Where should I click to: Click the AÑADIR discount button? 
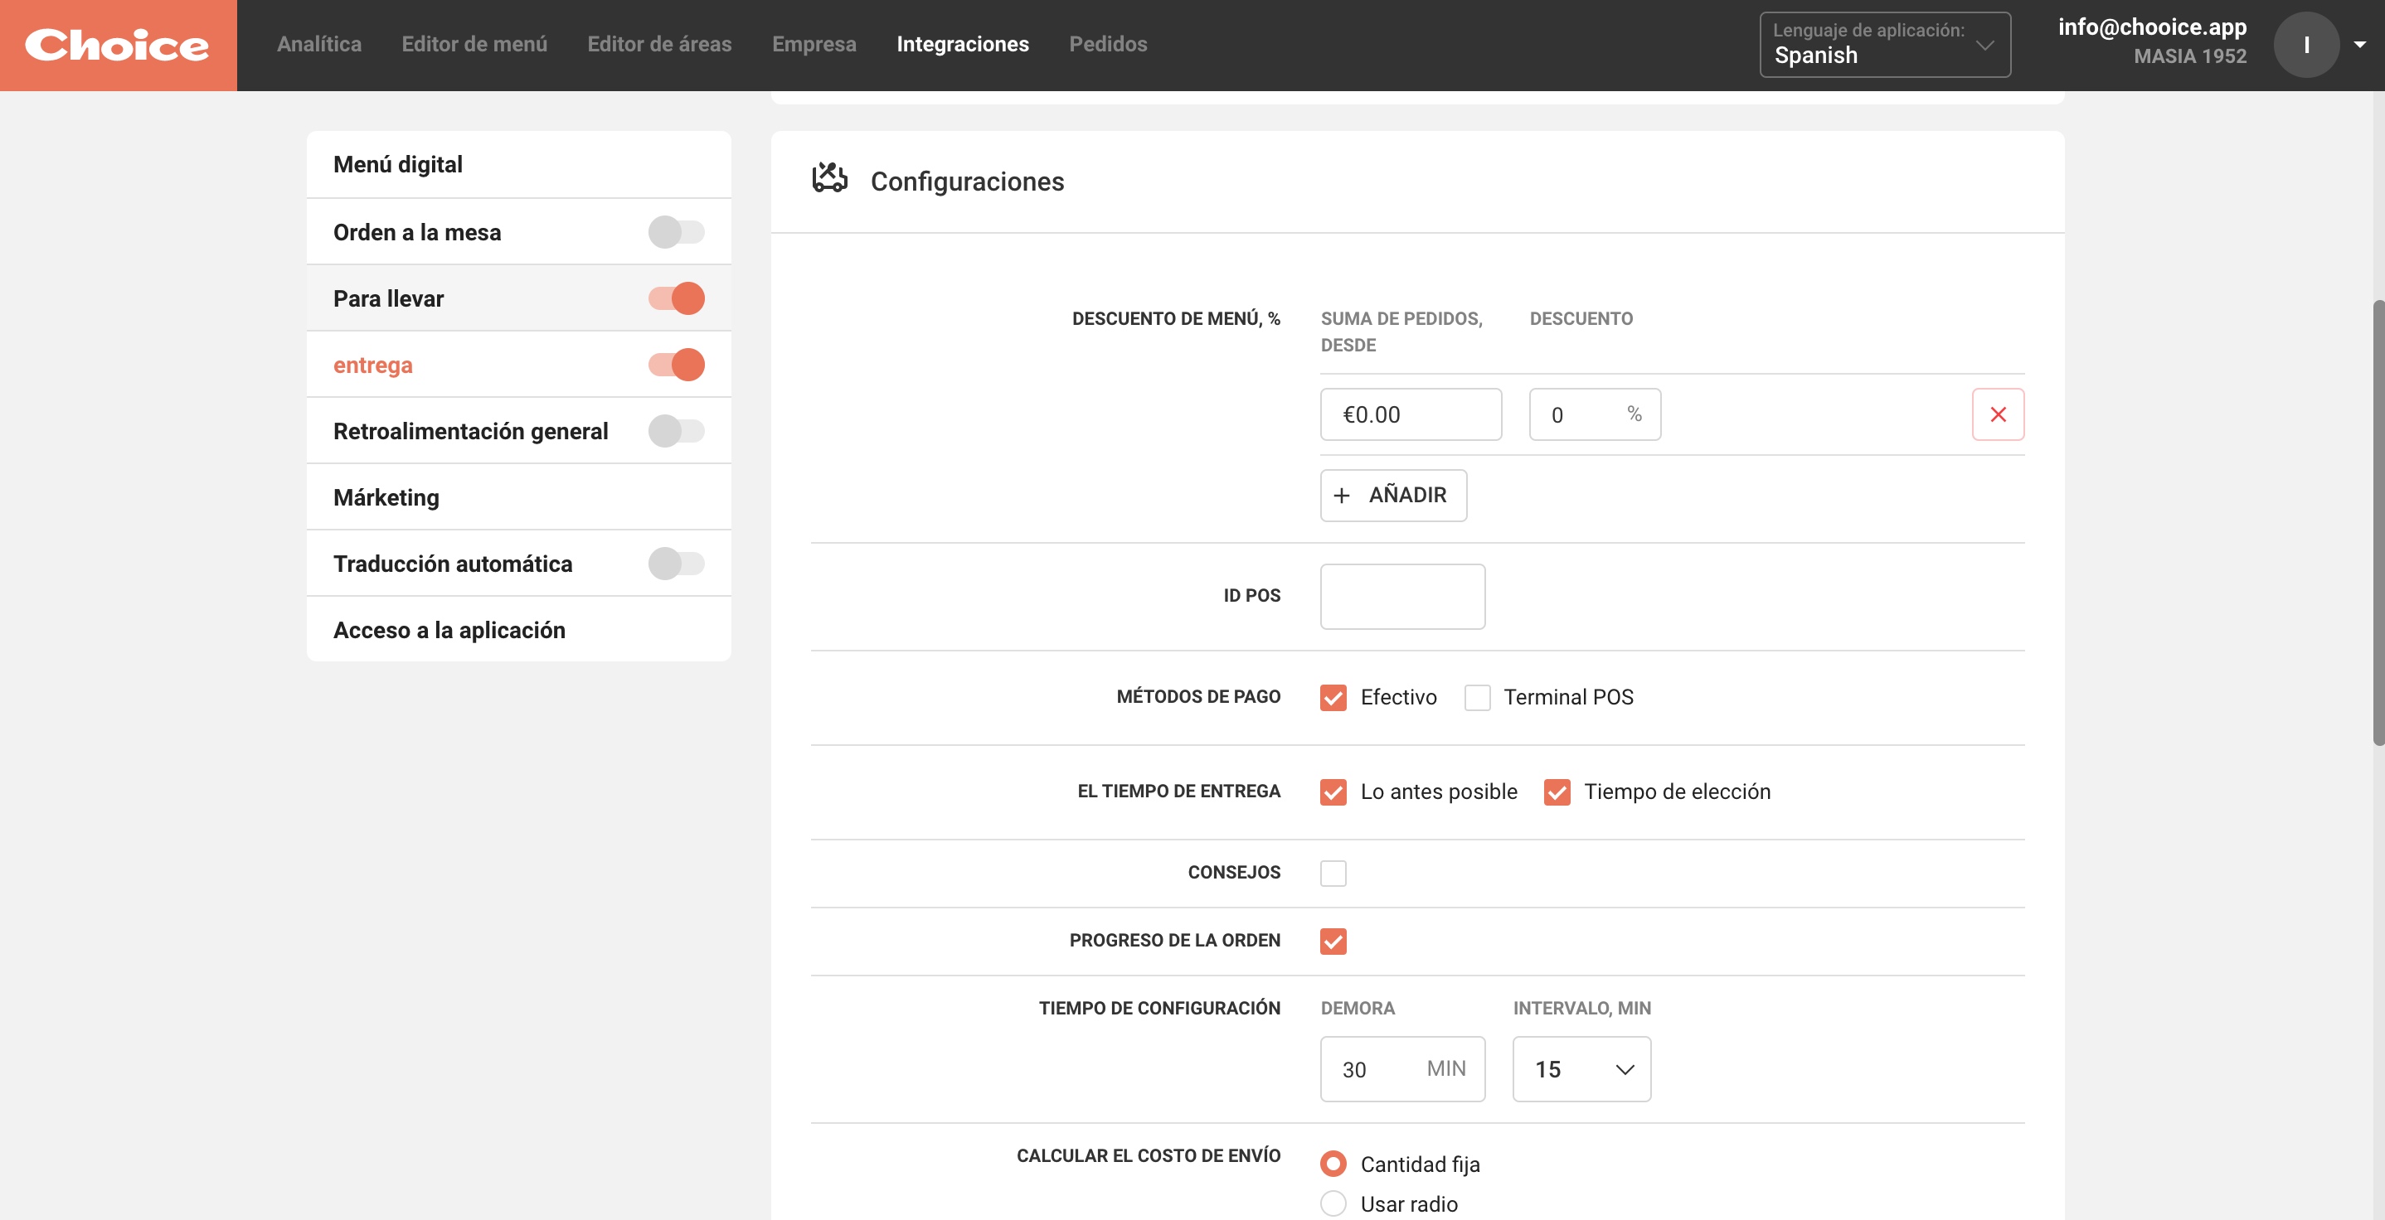1393,495
